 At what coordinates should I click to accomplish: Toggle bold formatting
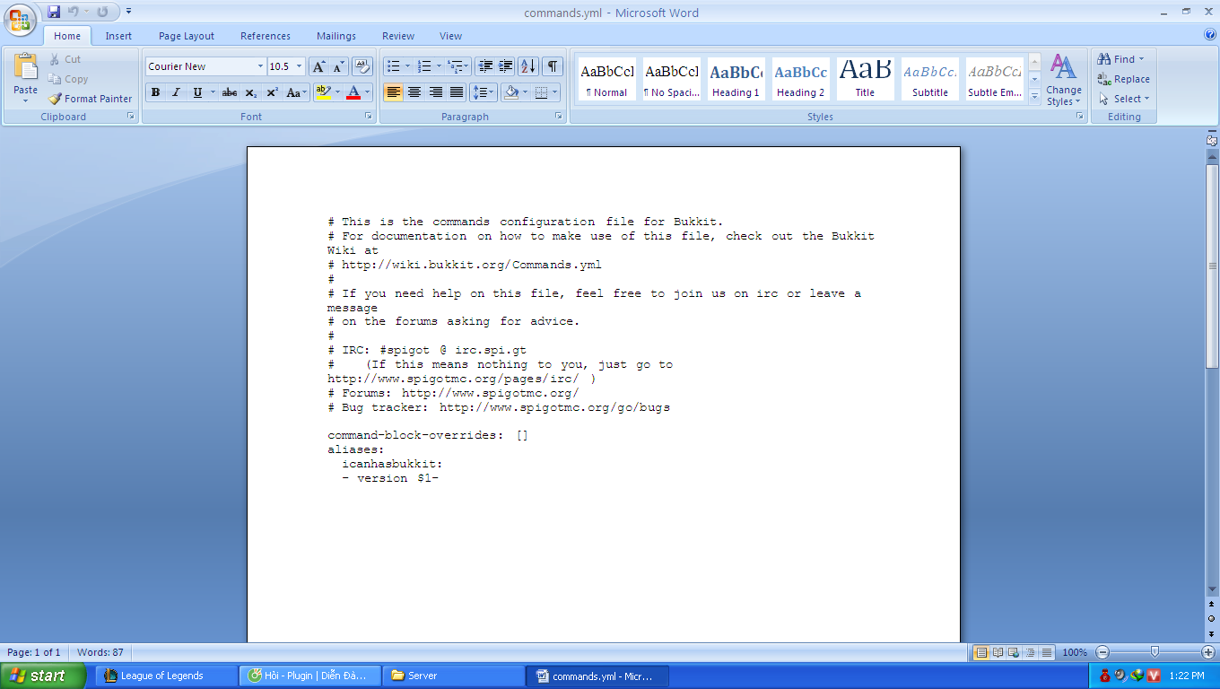[156, 92]
